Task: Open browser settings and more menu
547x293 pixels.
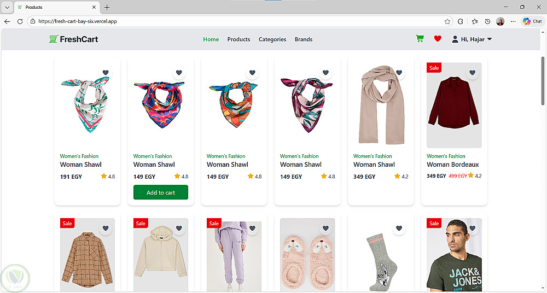Action: click(x=513, y=21)
